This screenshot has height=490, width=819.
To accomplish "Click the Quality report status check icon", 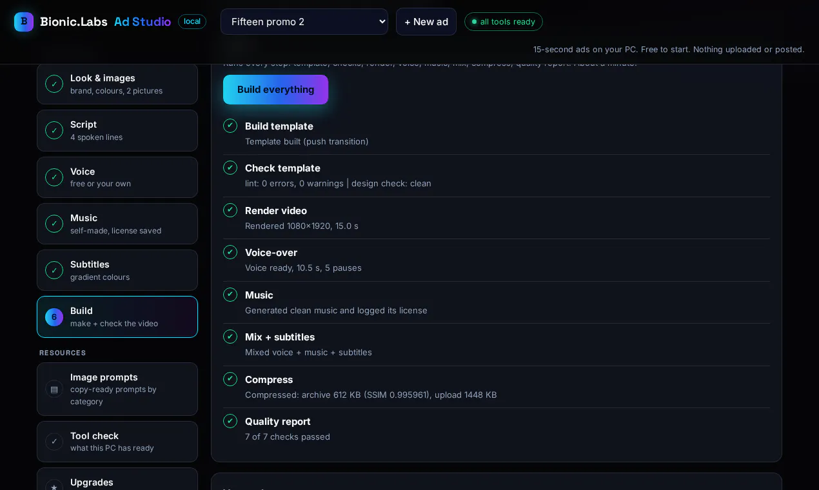I will (x=230, y=421).
